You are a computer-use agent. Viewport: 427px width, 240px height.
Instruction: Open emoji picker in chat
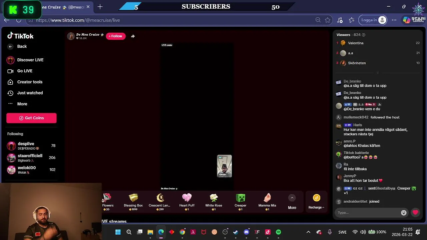404,213
